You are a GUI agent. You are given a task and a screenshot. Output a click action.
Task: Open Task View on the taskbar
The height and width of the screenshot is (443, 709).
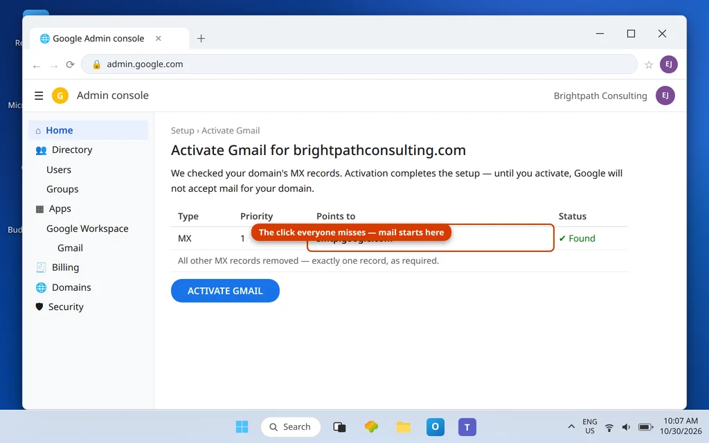(339, 426)
